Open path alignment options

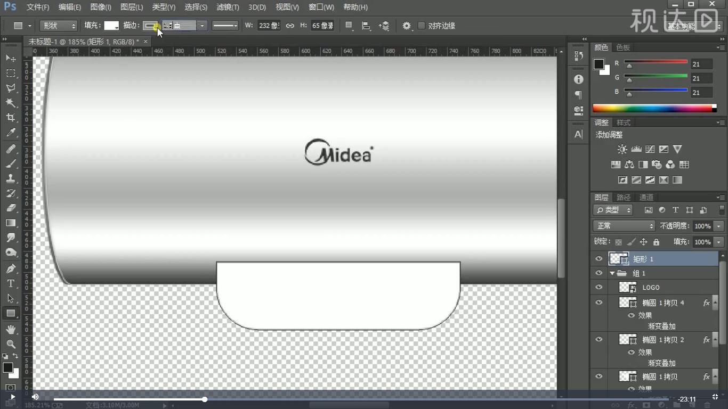point(366,26)
